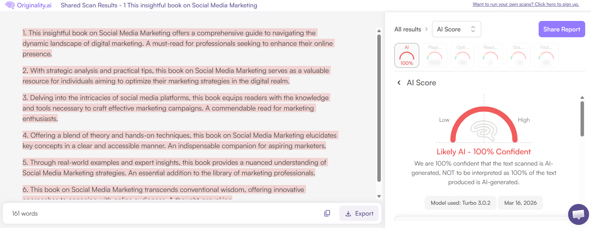This screenshot has height=228, width=591.
Task: Click the Share Report button
Action: (x=562, y=29)
